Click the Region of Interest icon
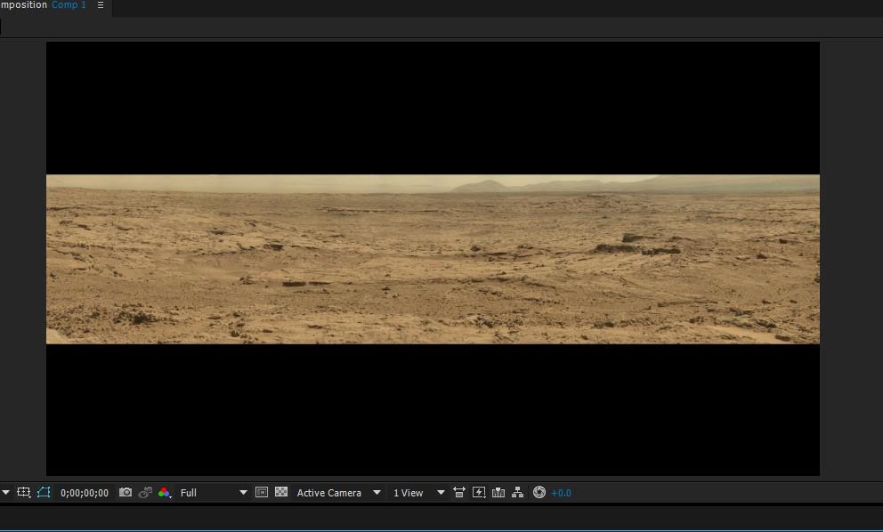Image resolution: width=883 pixels, height=532 pixels. tap(24, 492)
